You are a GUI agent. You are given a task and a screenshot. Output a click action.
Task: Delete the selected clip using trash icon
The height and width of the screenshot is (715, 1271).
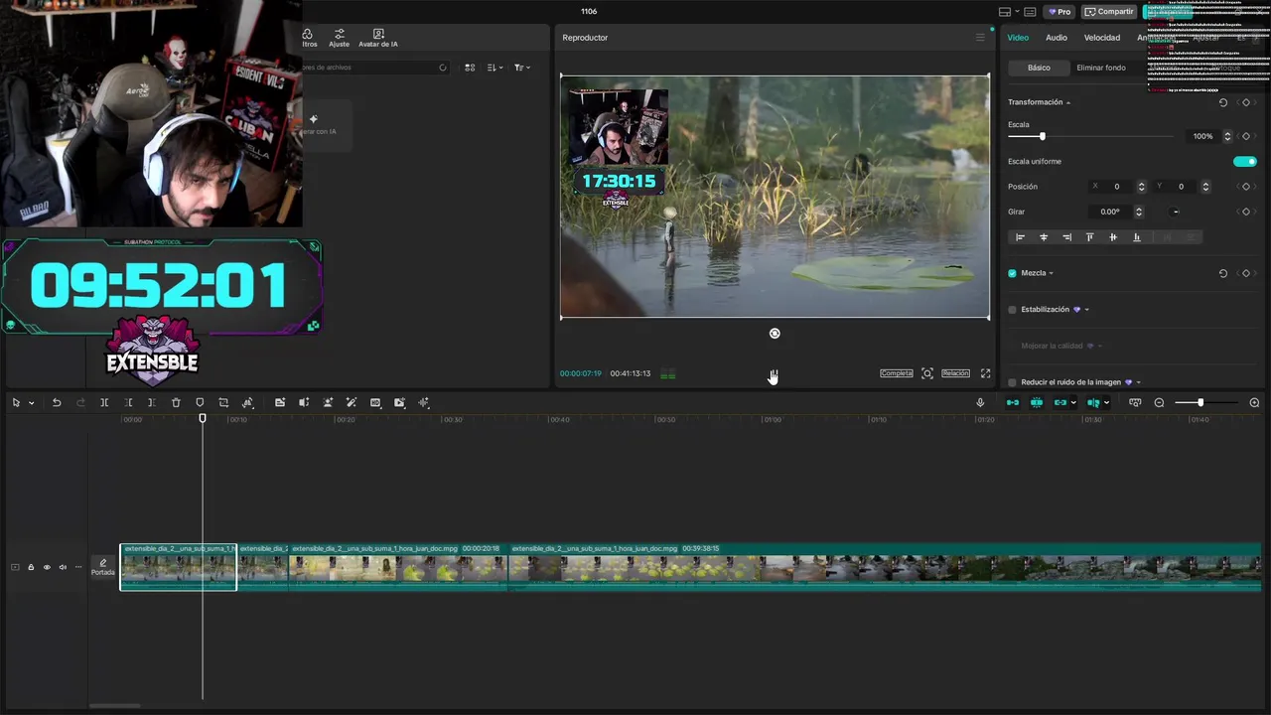click(x=176, y=402)
